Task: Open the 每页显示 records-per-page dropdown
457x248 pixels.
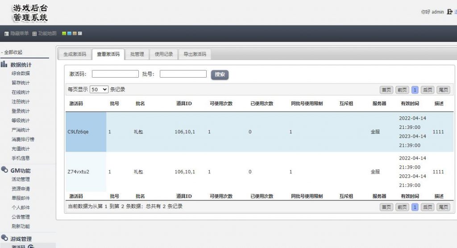Action: click(99, 90)
